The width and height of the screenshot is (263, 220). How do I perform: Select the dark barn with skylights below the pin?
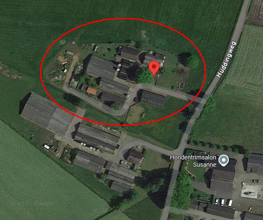(x=152, y=99)
